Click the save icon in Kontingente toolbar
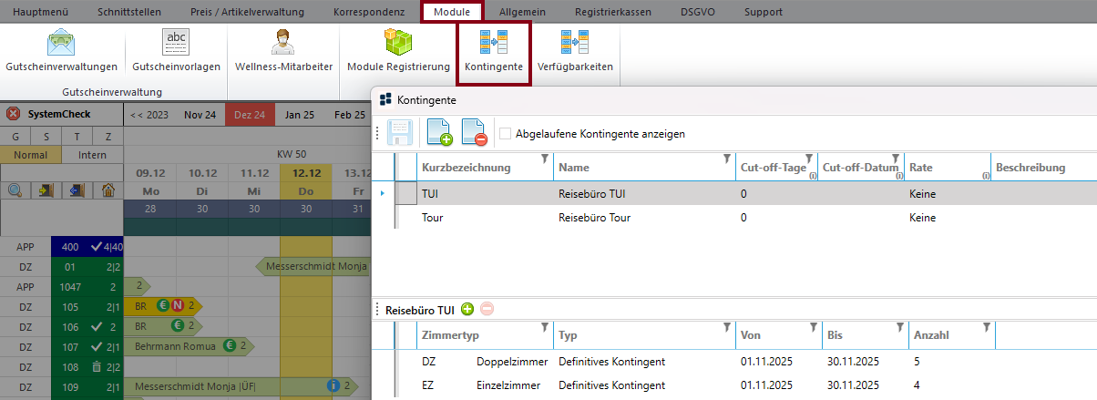This screenshot has height=400, width=1097. click(x=402, y=134)
